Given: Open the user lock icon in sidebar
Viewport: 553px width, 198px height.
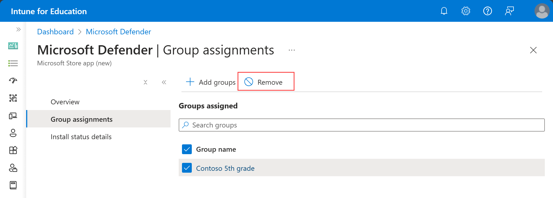Looking at the screenshot, I should point(13,168).
